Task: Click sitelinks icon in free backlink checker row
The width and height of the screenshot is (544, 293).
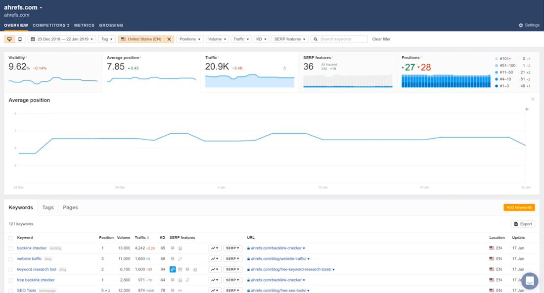Action: point(187,280)
